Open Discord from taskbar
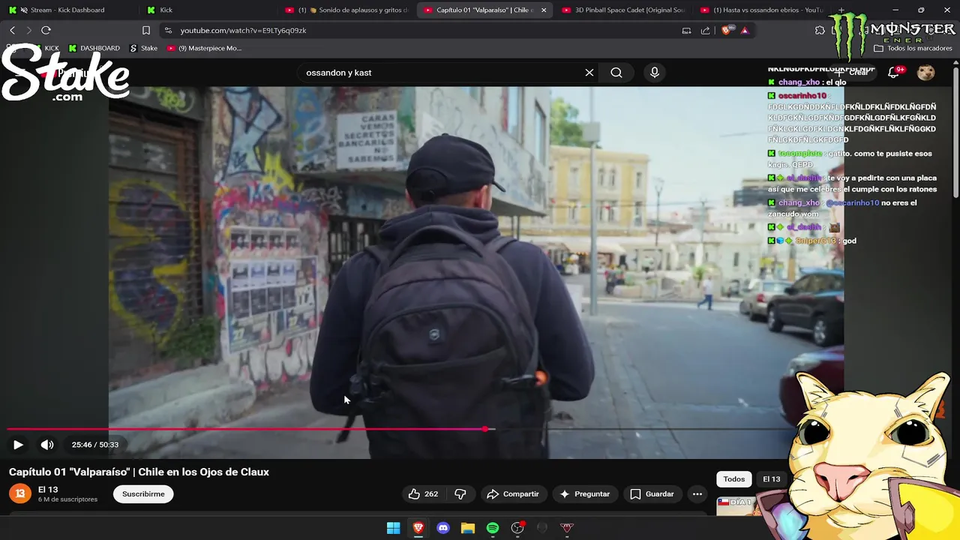Viewport: 960px width, 540px height. (x=443, y=528)
